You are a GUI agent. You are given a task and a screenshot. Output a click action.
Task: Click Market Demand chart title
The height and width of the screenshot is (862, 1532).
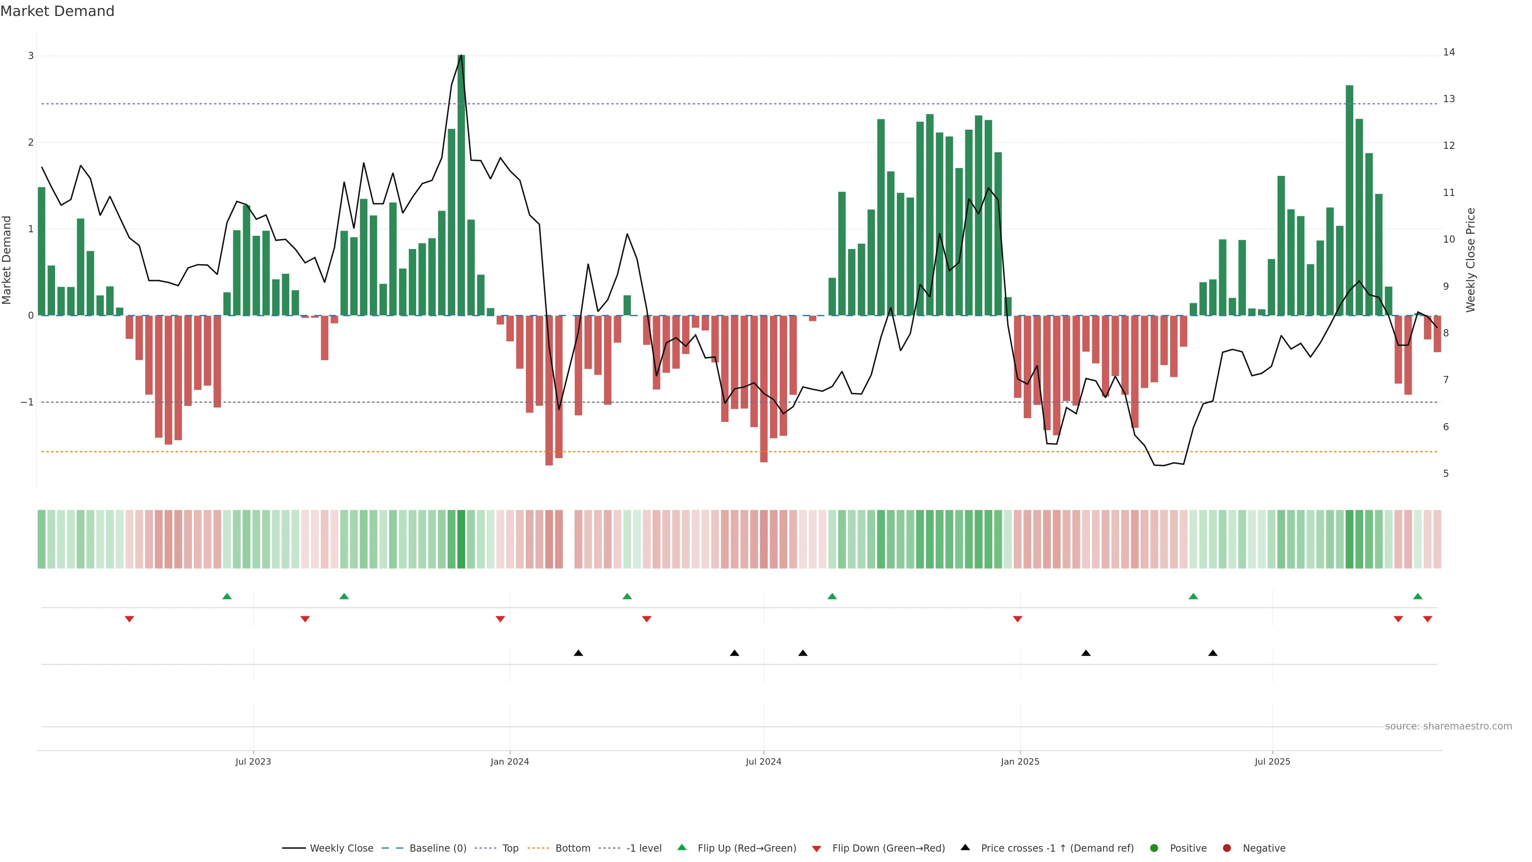pos(57,11)
